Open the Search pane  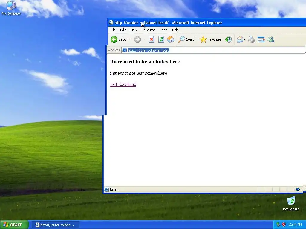coord(187,39)
